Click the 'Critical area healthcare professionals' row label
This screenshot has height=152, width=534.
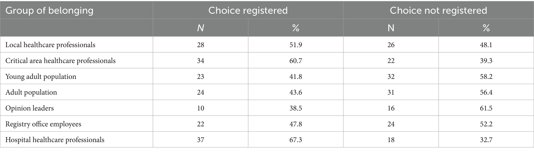pyautogui.click(x=60, y=61)
